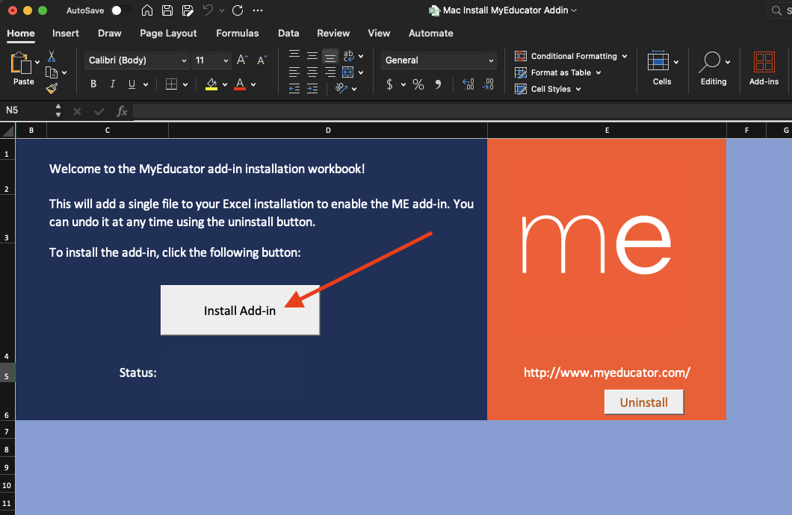792x515 pixels.
Task: Open the Automate tab
Action: point(431,34)
